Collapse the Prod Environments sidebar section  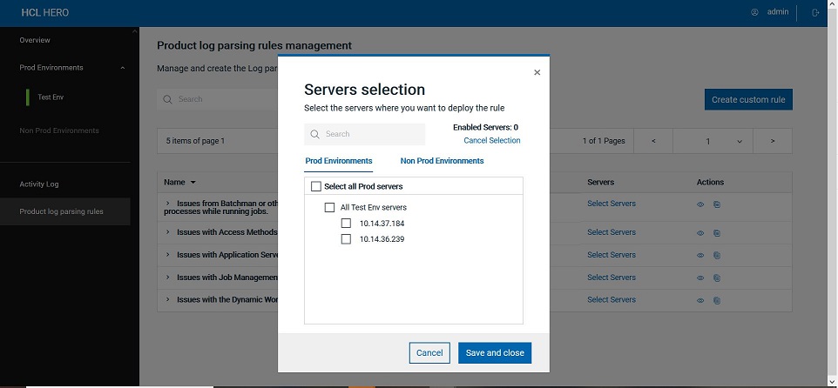[x=123, y=68]
